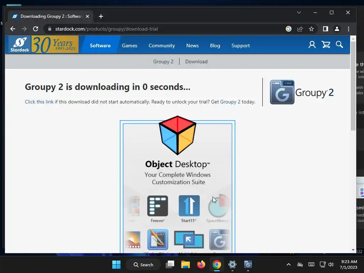The width and height of the screenshot is (364, 273).
Task: Open Groupy app on taskbar
Action: (248, 264)
